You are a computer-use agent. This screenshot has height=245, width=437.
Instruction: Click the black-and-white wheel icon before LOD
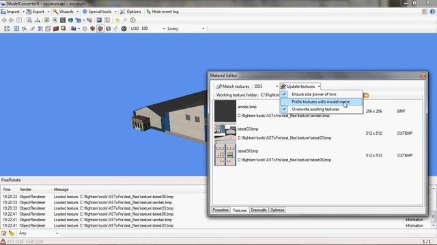pos(124,29)
